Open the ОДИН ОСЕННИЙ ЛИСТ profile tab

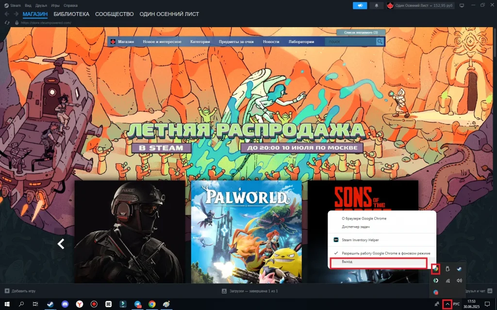(169, 14)
